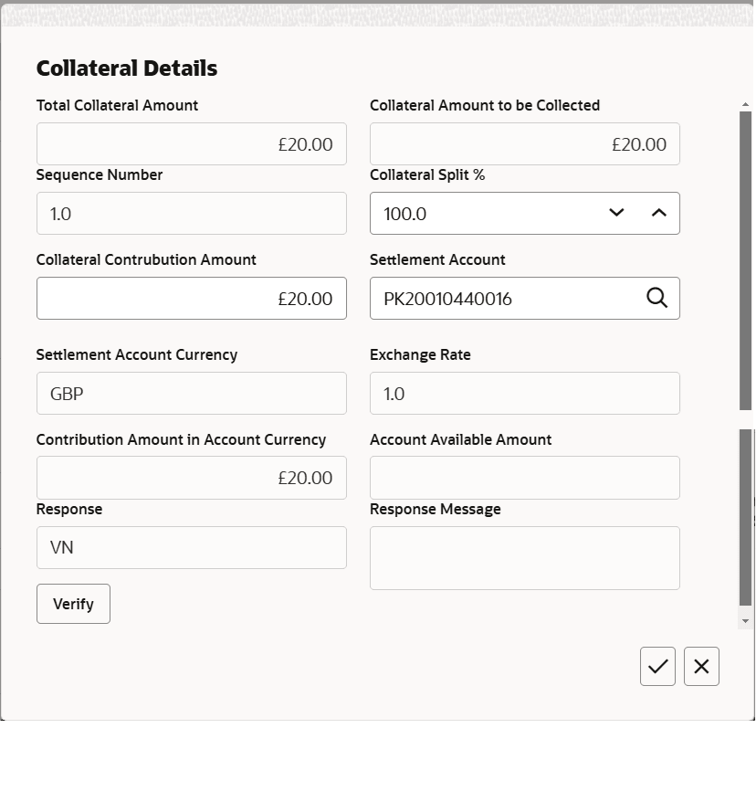
Task: Click the Response field showing VN
Action: (x=191, y=547)
